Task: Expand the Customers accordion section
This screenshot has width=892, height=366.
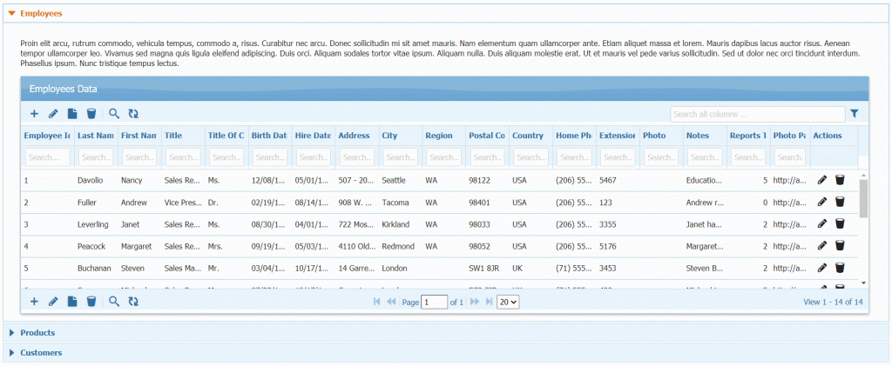Action: click(x=40, y=353)
